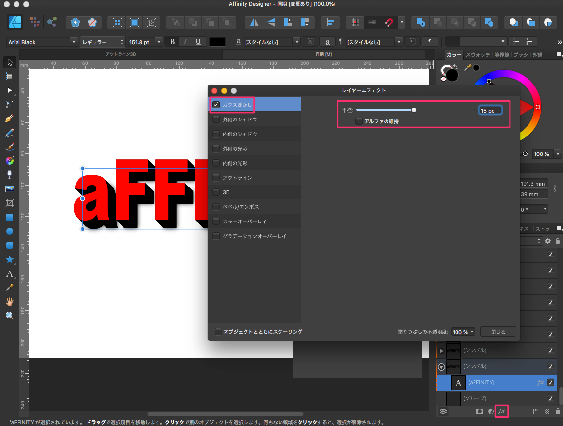The width and height of the screenshot is (563, 426).
Task: Select the View hand tool
Action: click(x=10, y=302)
